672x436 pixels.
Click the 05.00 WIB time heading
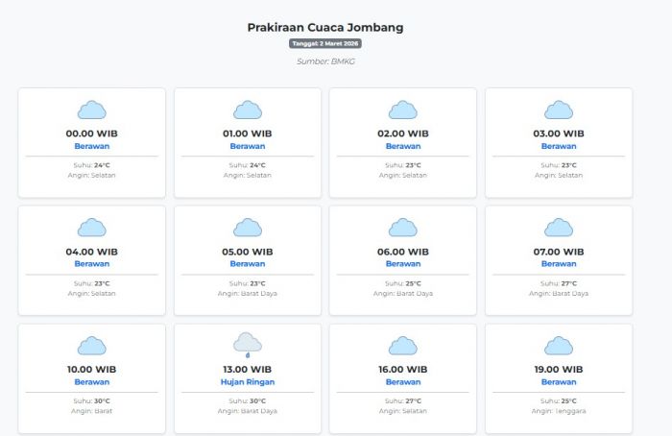coord(248,252)
